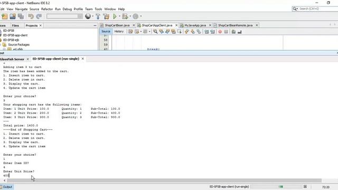
Task: Click the History view button
Action: coord(119,32)
